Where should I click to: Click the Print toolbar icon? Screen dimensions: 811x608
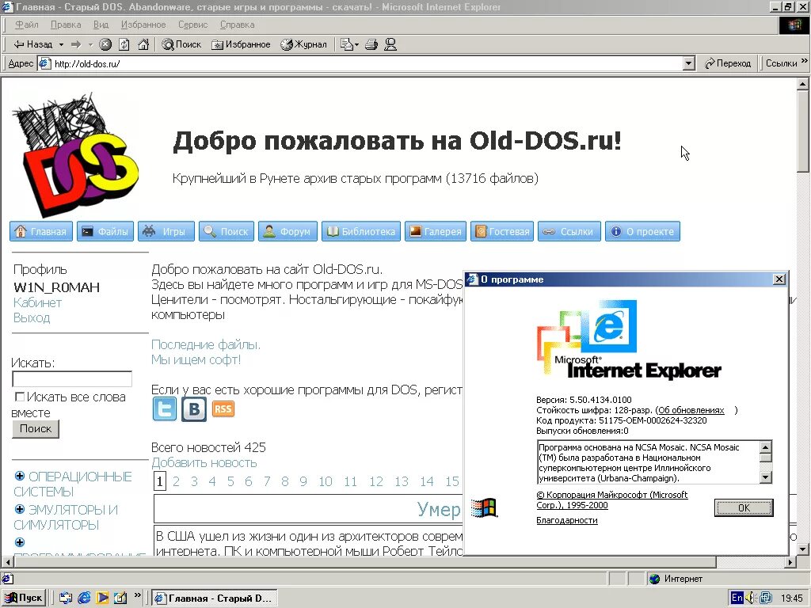coord(371,44)
